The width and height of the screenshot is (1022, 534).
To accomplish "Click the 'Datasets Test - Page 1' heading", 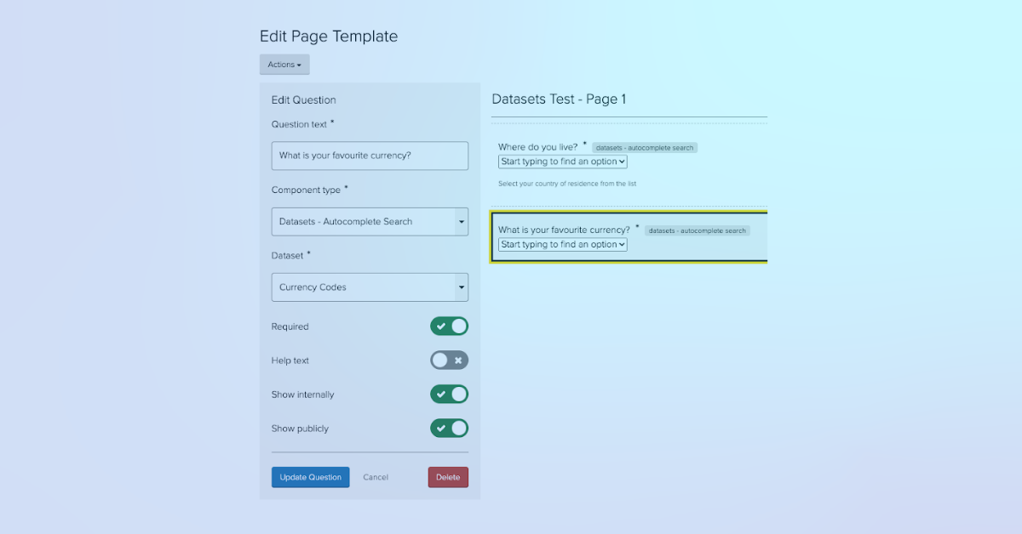I will coord(559,99).
